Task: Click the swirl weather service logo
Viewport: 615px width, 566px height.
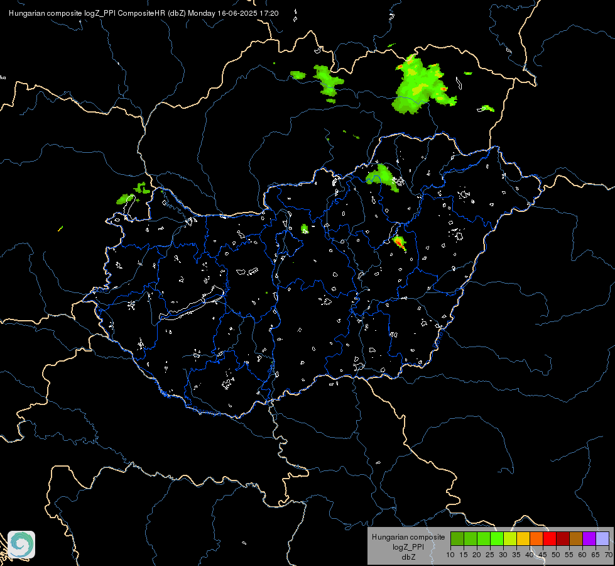Action: pyautogui.click(x=21, y=545)
